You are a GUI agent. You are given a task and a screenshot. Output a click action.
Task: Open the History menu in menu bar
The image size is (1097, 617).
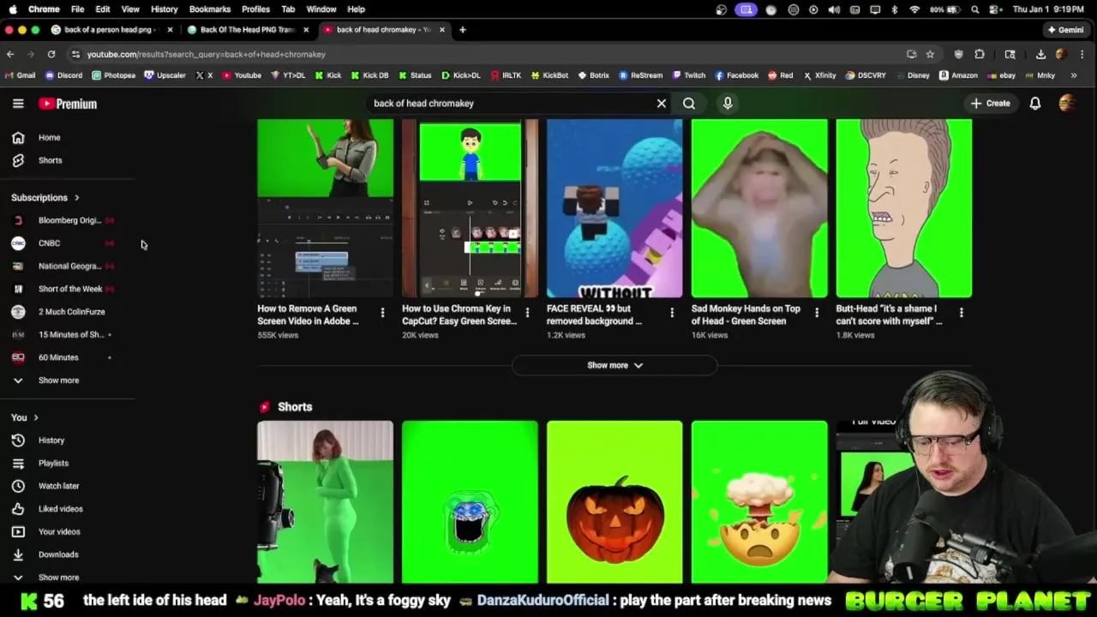tap(165, 9)
